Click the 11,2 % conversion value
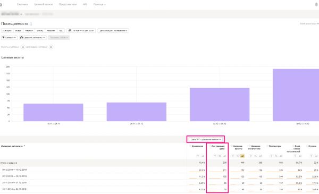Screen dimensions: 319x194 click(x=202, y=176)
